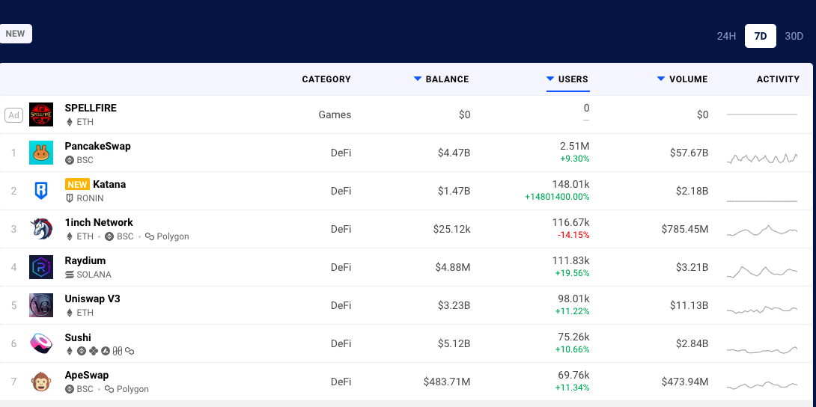Click the Games category for SPELLFIRE

click(x=335, y=114)
